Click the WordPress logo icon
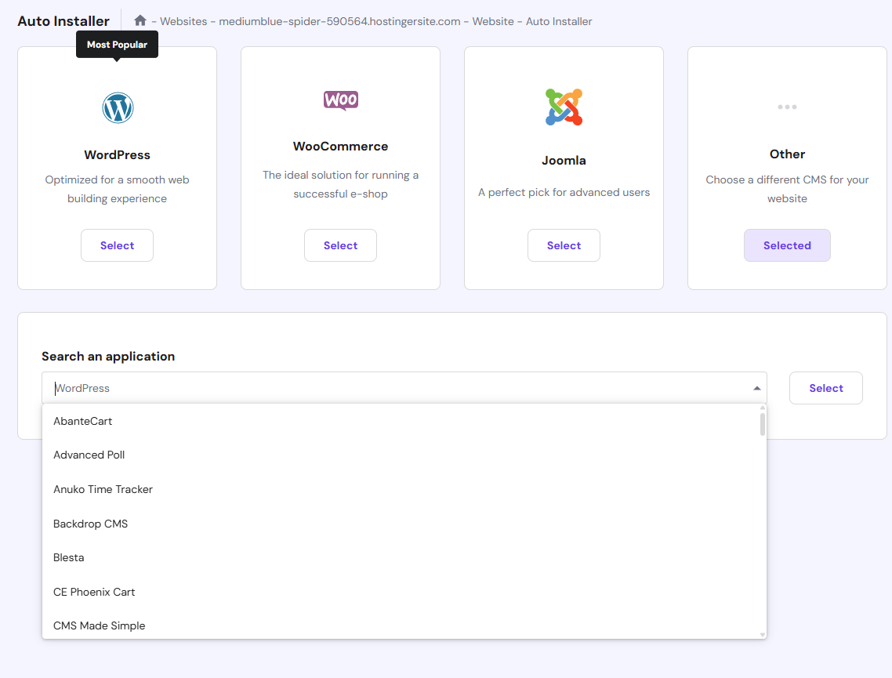The width and height of the screenshot is (892, 678). [x=118, y=107]
